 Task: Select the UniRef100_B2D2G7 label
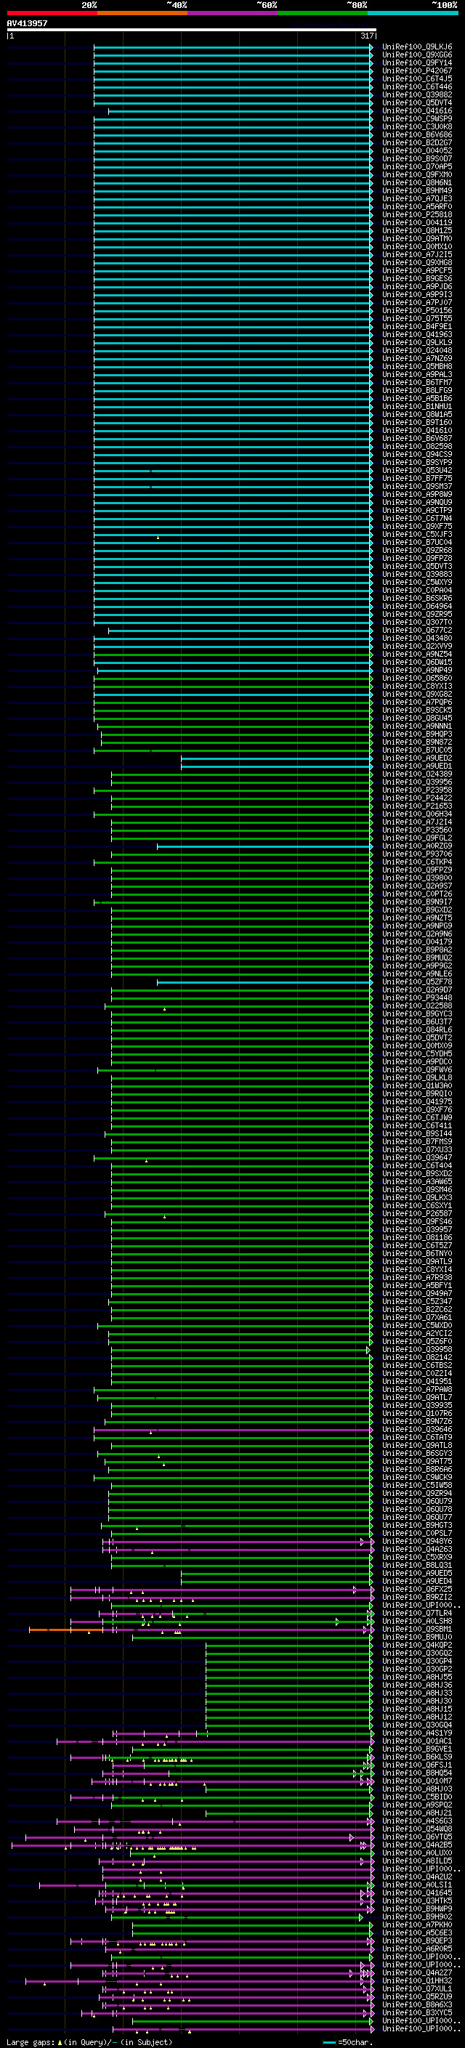(417, 142)
